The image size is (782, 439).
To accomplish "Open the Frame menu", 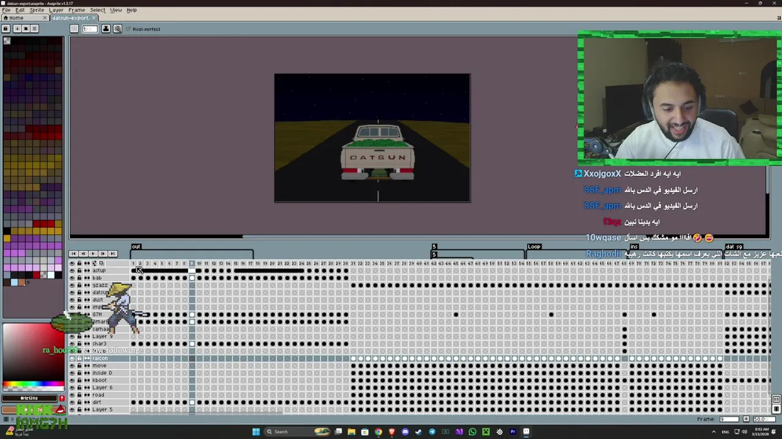I will coord(76,10).
